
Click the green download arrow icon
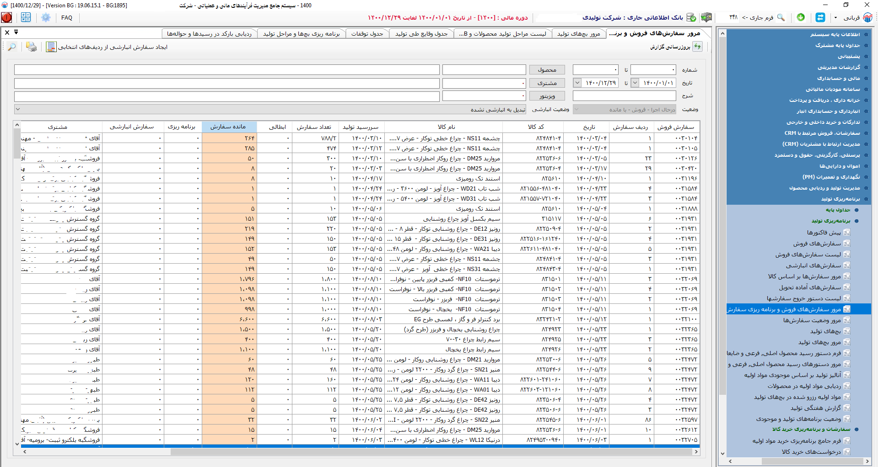click(x=801, y=17)
